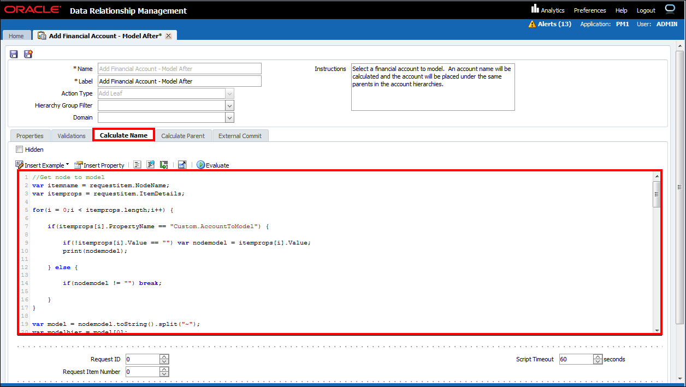The height and width of the screenshot is (387, 686).
Task: Switch to the Home tab
Action: point(16,36)
